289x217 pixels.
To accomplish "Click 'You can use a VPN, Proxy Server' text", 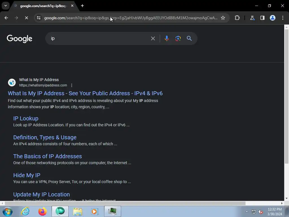I will tap(72, 182).
